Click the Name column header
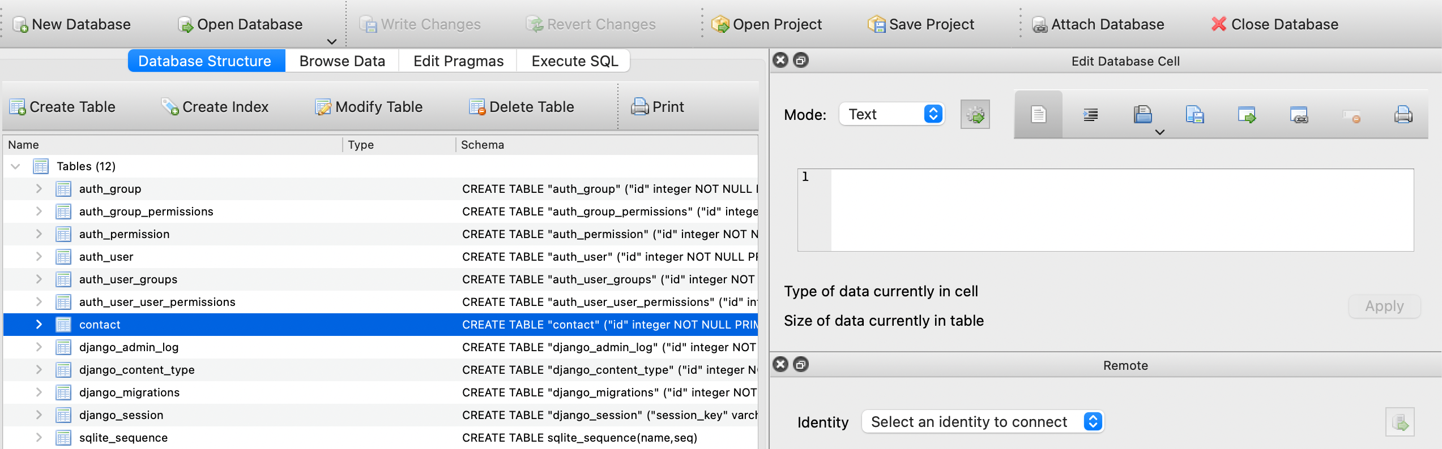 [x=173, y=145]
